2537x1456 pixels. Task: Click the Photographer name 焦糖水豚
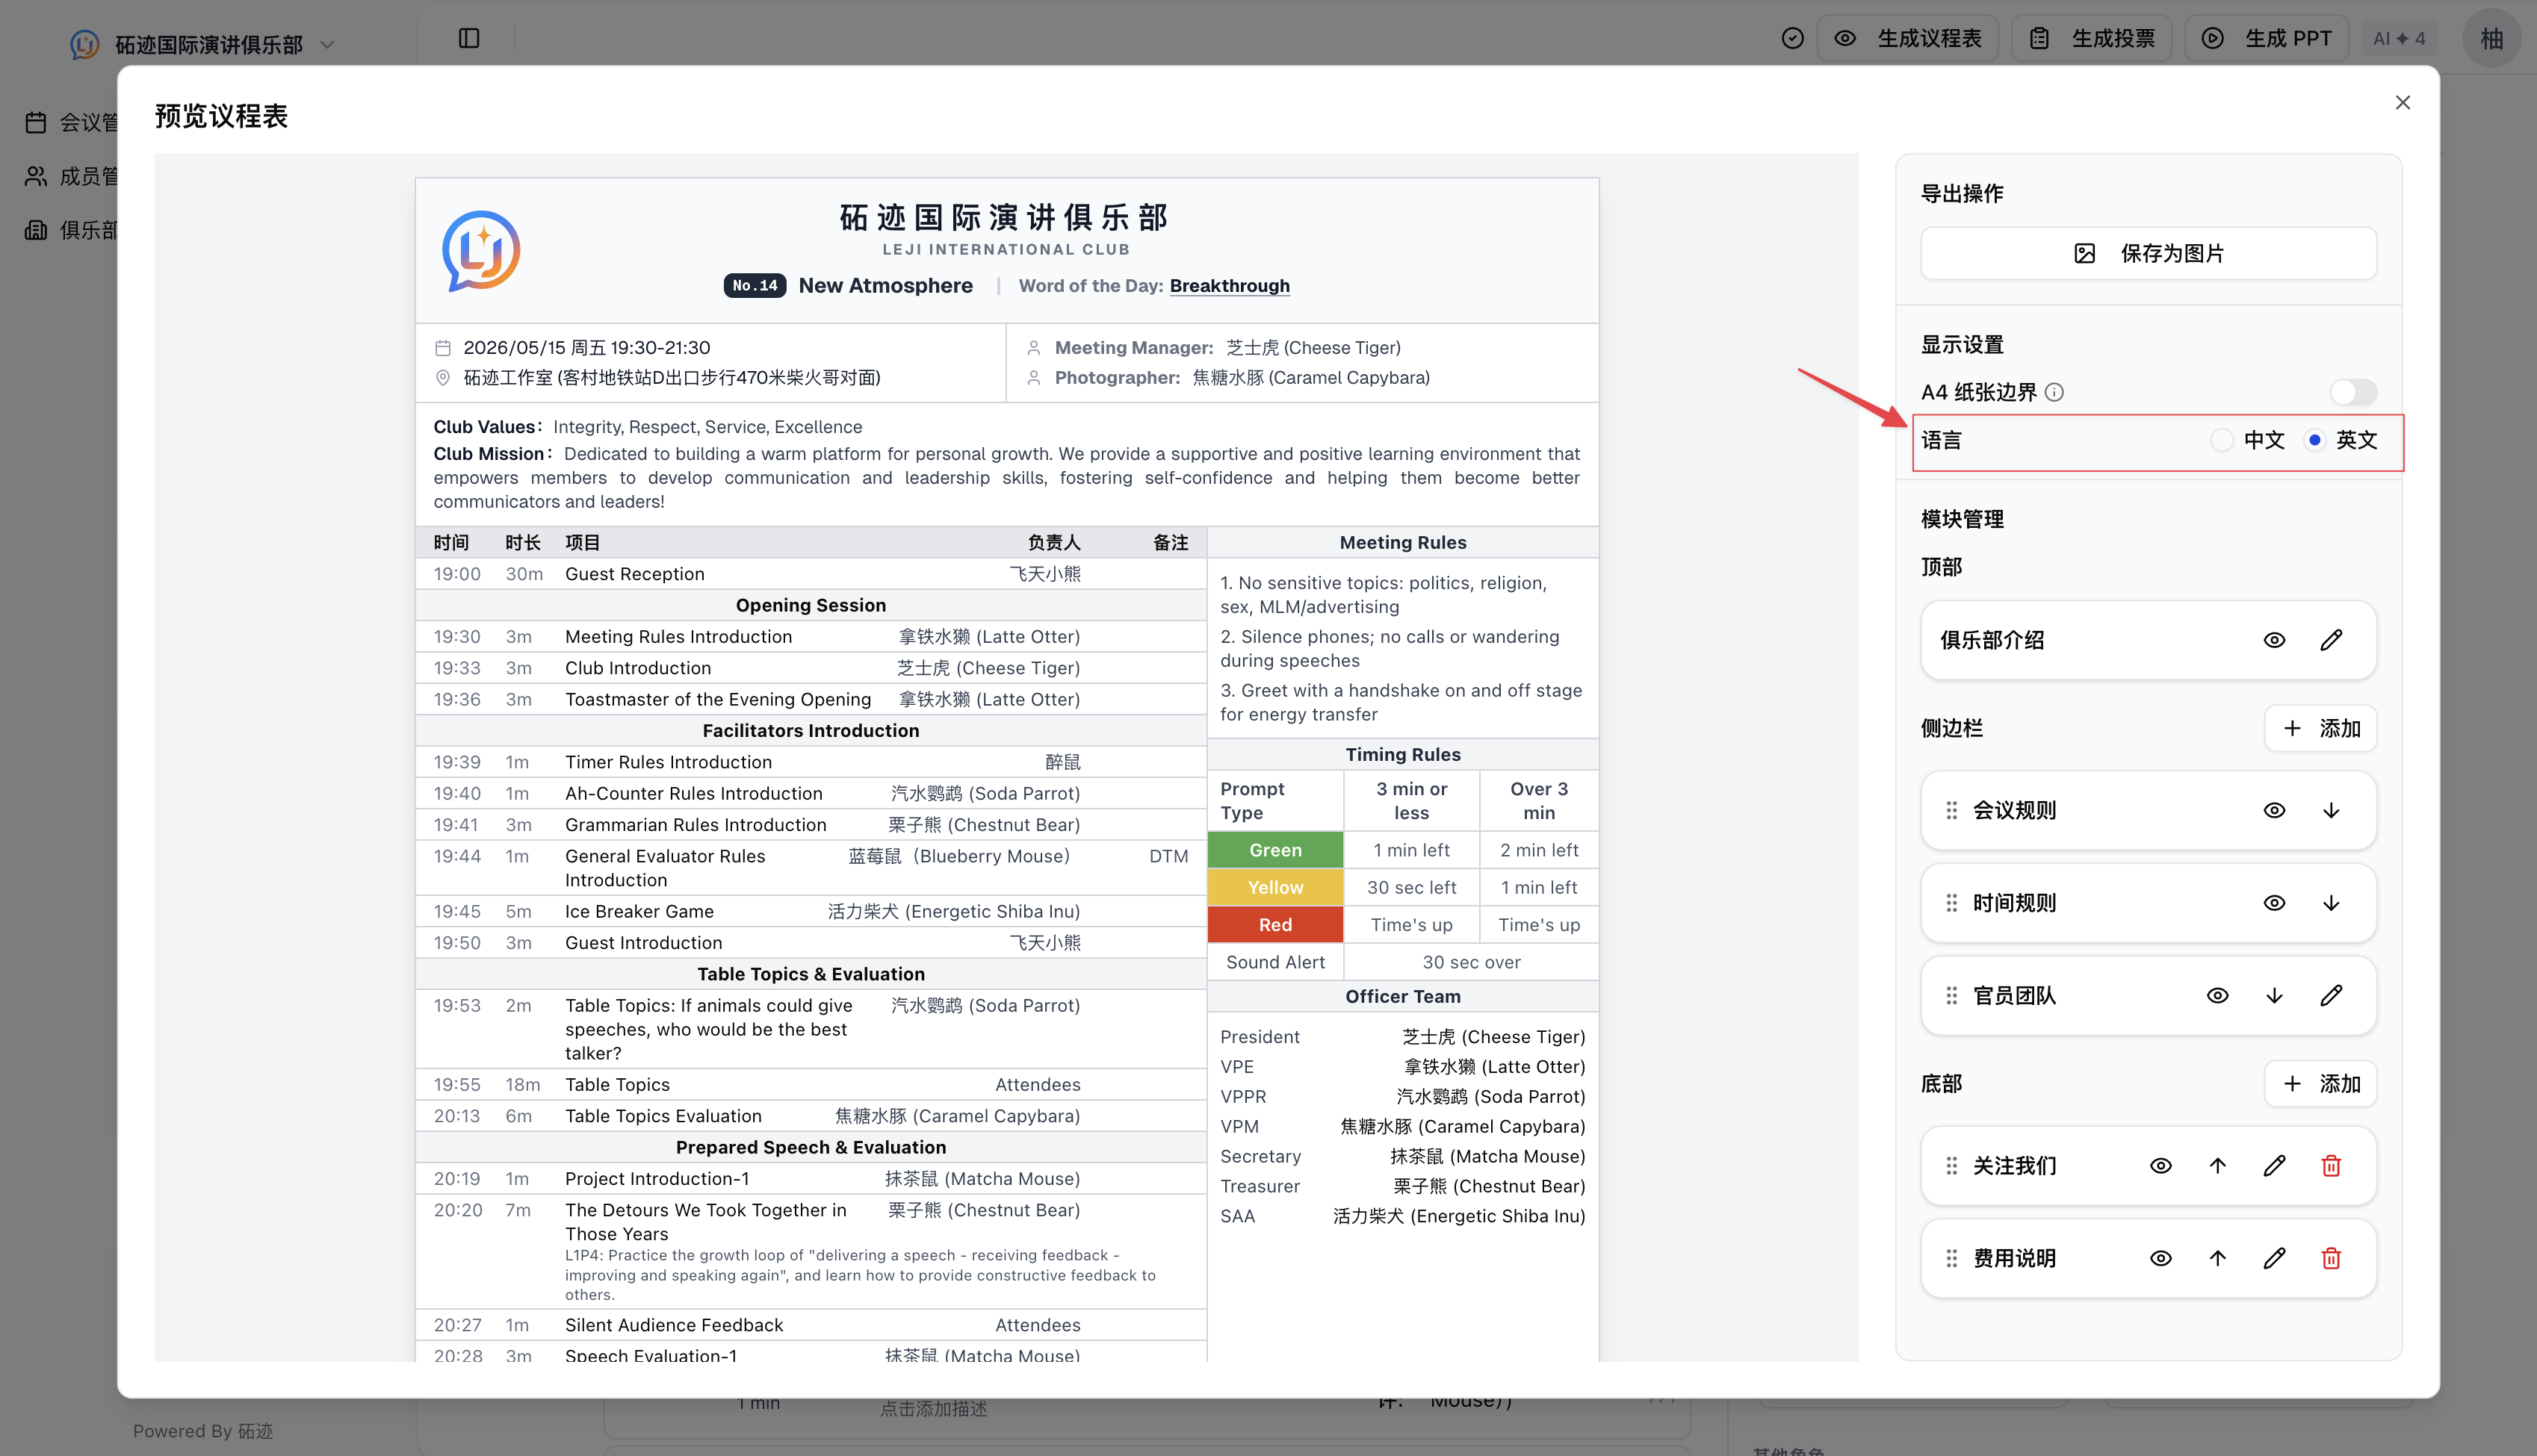tap(1310, 378)
